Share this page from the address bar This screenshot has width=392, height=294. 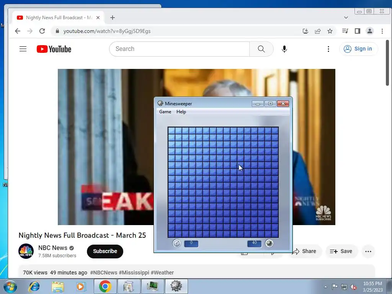[x=318, y=31]
